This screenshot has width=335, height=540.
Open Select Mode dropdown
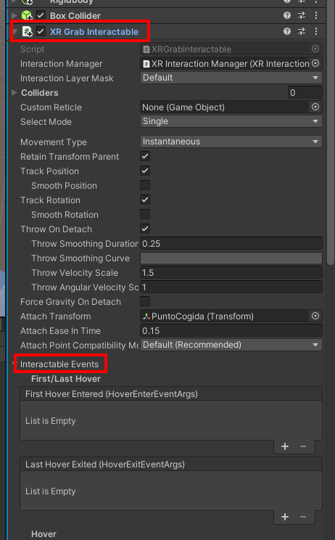tap(231, 121)
